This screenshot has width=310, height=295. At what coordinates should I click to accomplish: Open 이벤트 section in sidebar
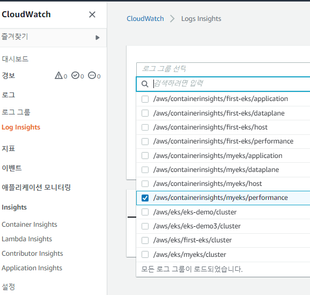click(x=12, y=168)
